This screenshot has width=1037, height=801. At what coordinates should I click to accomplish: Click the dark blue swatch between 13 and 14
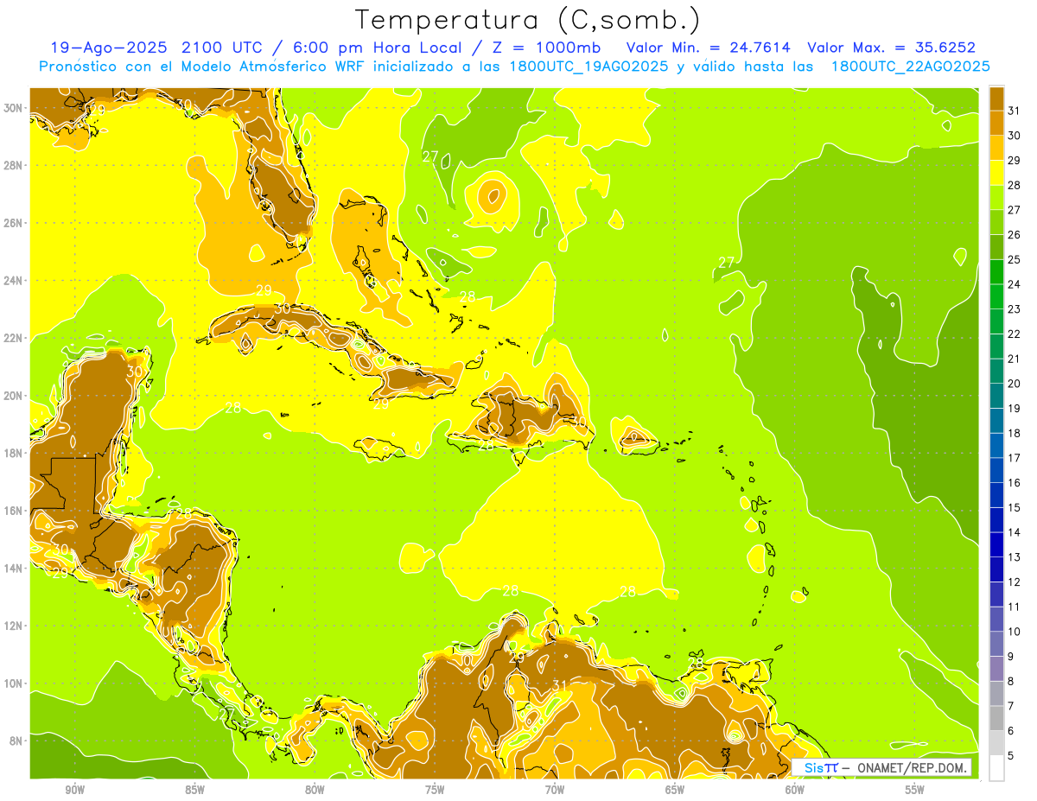[996, 544]
